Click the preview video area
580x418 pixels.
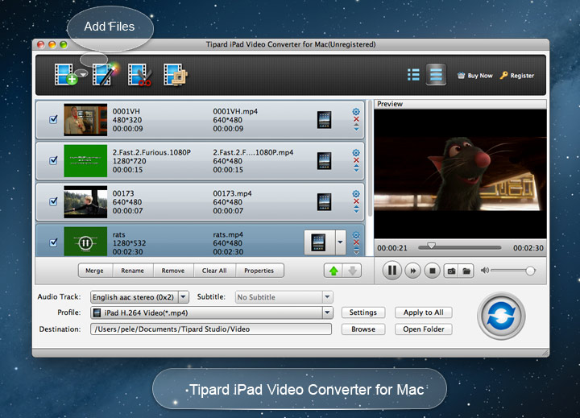click(460, 174)
